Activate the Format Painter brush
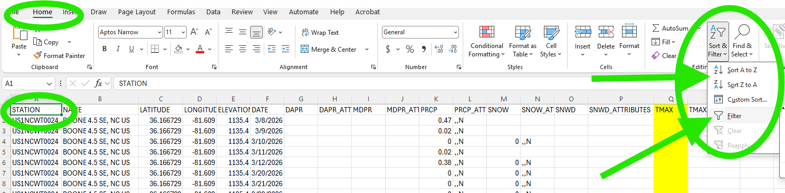785x193 pixels. click(37, 55)
